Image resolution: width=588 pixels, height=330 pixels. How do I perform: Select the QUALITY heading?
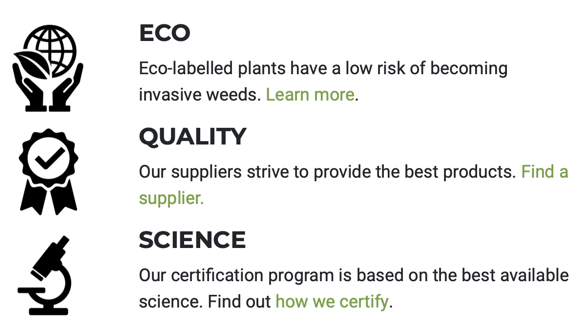coord(193,137)
